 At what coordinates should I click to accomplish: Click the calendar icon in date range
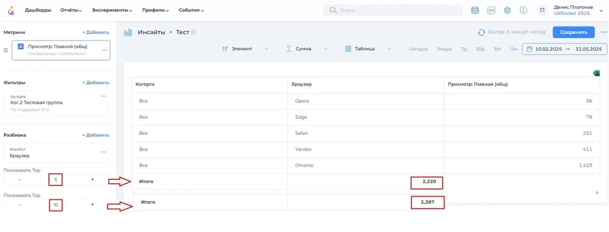tap(529, 48)
